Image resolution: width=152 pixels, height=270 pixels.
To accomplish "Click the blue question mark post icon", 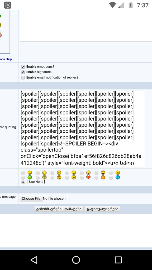I will point(118,177).
